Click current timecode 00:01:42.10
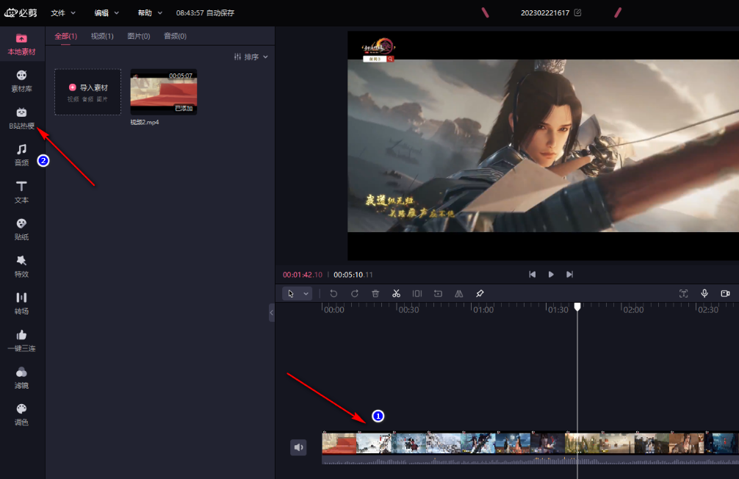The width and height of the screenshot is (739, 479). pyautogui.click(x=303, y=275)
